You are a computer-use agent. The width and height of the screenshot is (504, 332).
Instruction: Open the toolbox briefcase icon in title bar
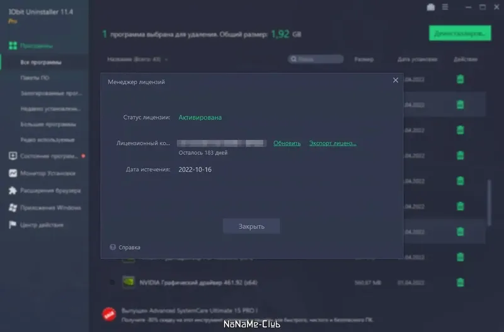[431, 7]
